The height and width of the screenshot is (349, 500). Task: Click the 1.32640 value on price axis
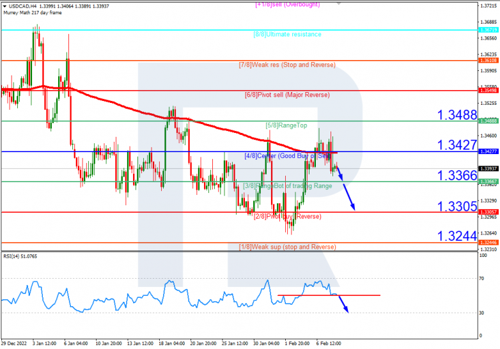pos(488,233)
